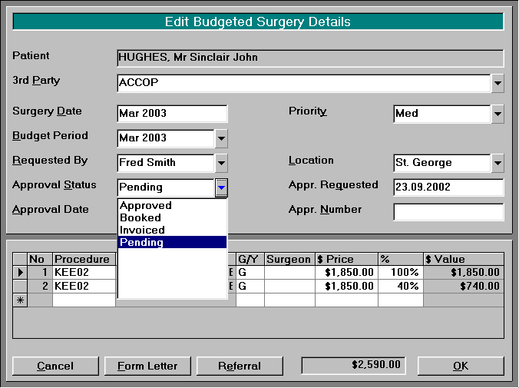This screenshot has width=519, height=388.
Task: Select row 1 using the arrow row selector
Action: [20, 272]
